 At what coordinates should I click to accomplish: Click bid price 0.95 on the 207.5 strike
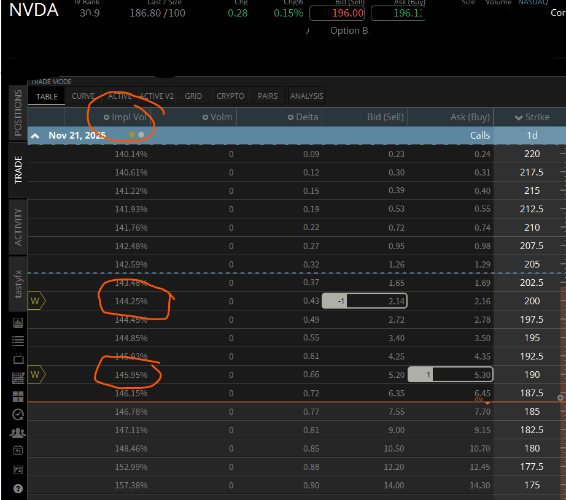[397, 246]
